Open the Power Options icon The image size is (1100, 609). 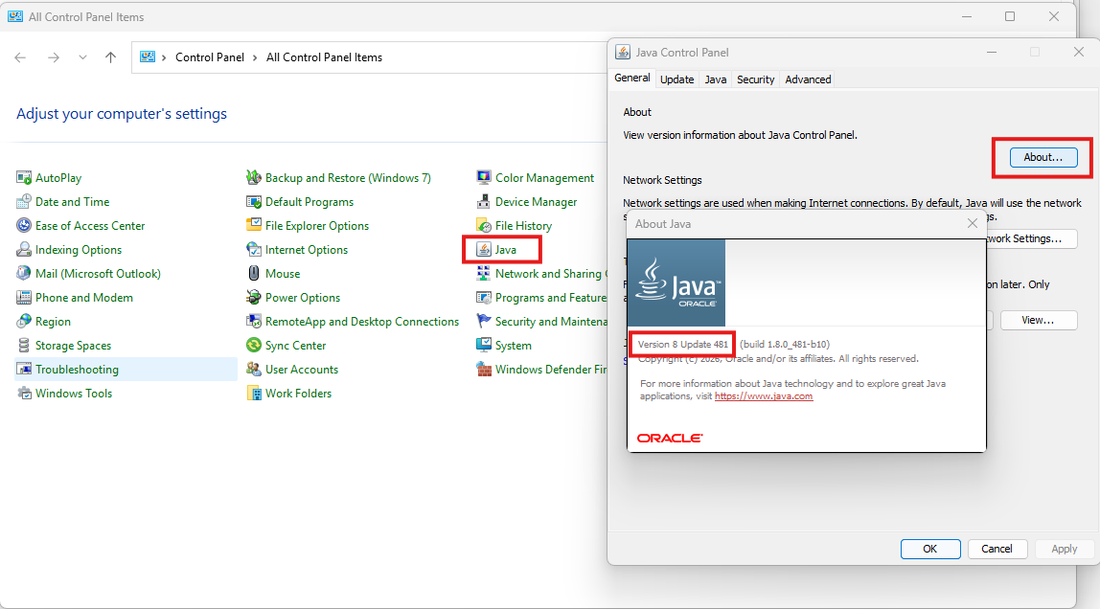(x=254, y=297)
